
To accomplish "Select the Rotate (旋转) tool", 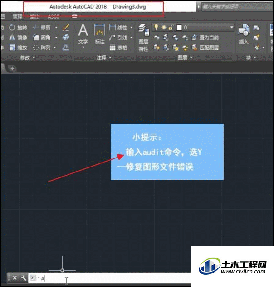I will point(18,28).
